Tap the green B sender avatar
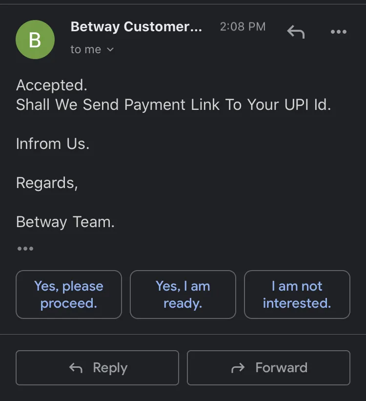The height and width of the screenshot is (401, 366). 35,40
